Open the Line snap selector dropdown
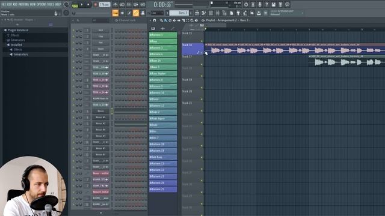385x216 pixels. click(157, 13)
